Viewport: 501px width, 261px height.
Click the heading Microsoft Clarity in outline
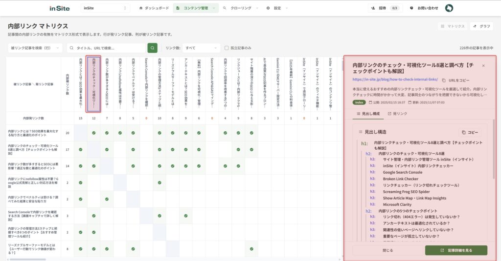point(397,204)
